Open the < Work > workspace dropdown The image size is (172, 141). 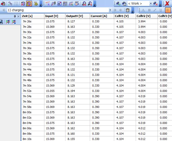coord(151,4)
